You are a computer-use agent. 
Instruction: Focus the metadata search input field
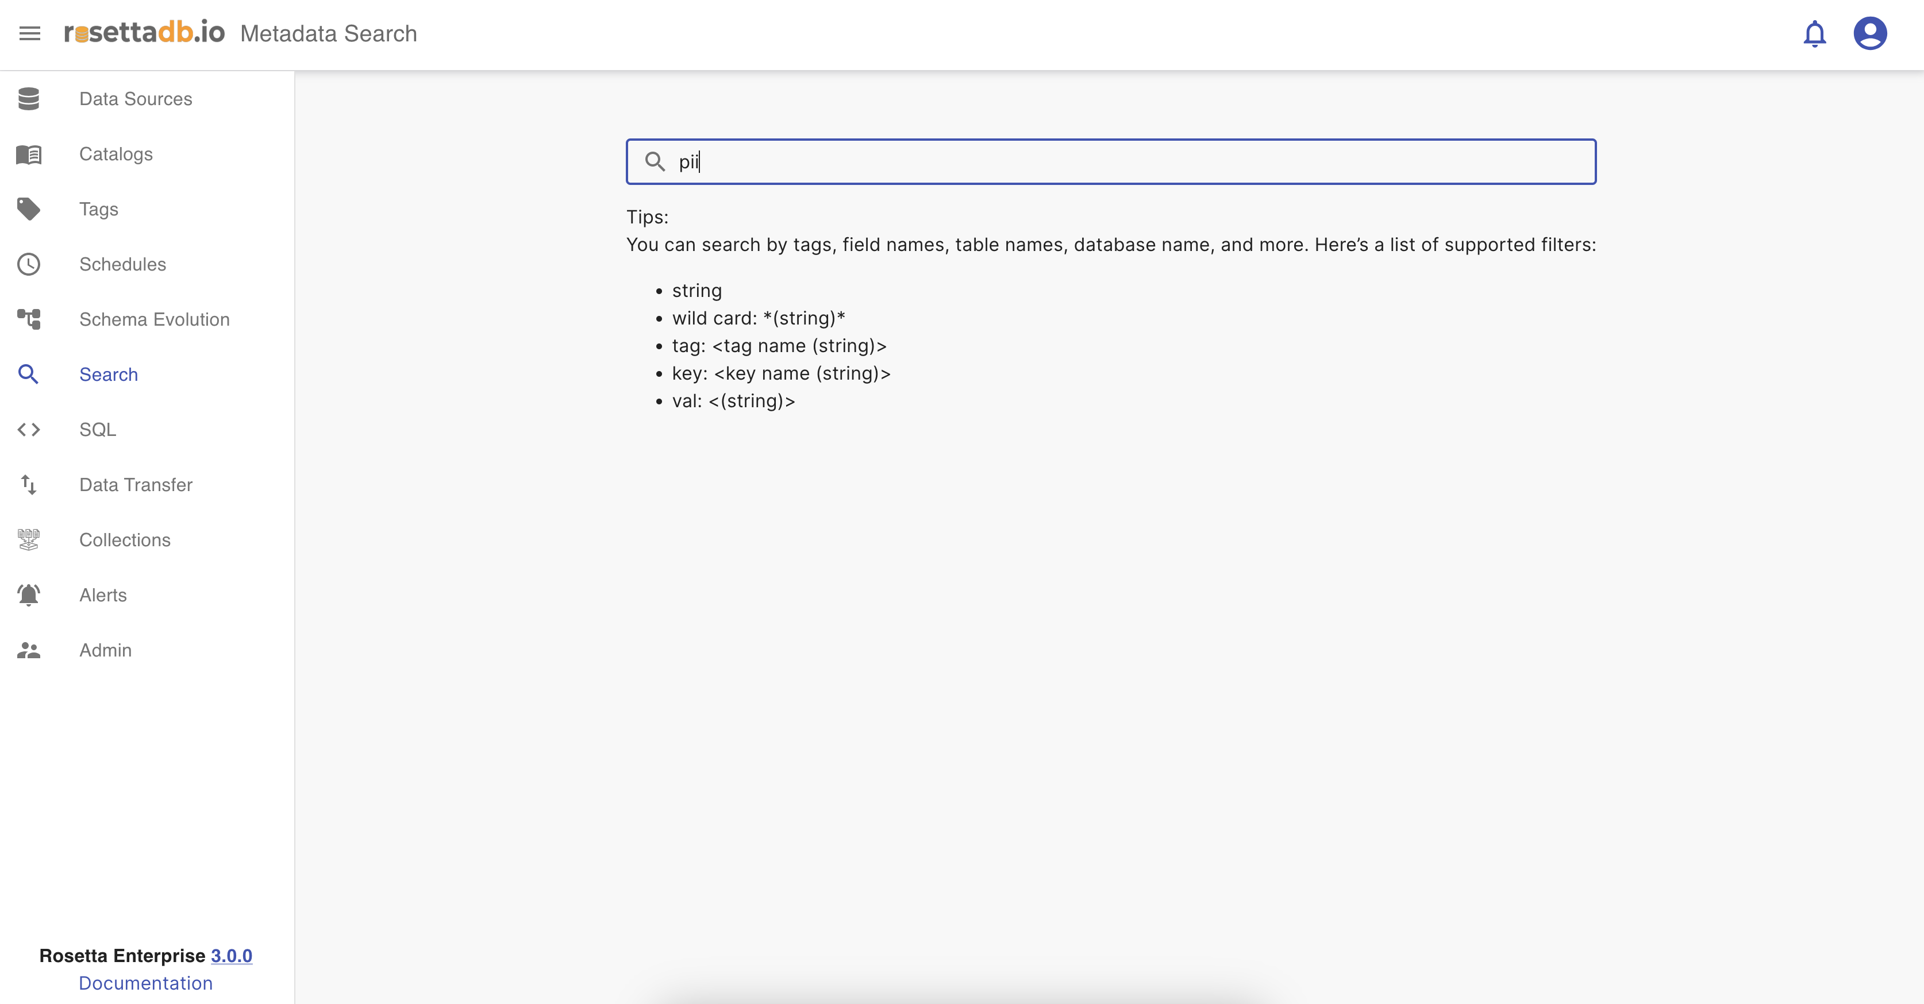(x=1121, y=161)
